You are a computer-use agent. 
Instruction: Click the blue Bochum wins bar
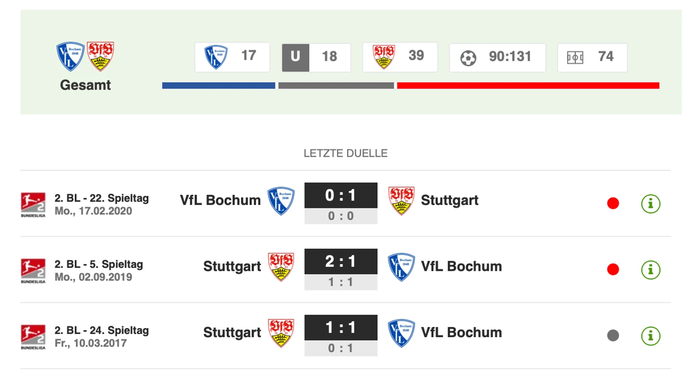coord(219,85)
